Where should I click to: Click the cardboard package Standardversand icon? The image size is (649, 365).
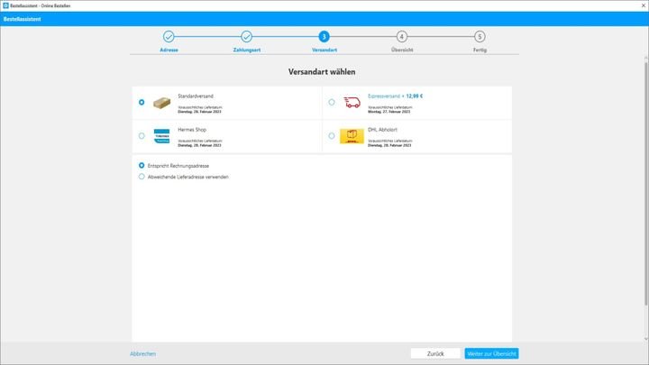pyautogui.click(x=161, y=103)
